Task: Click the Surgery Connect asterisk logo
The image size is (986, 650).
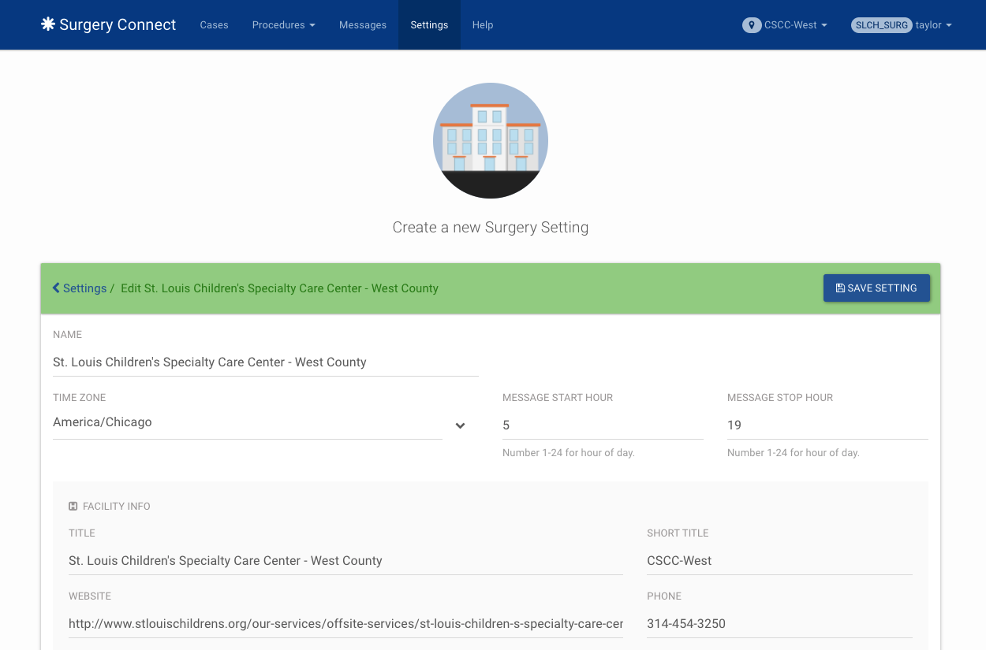Action: pyautogui.click(x=48, y=24)
